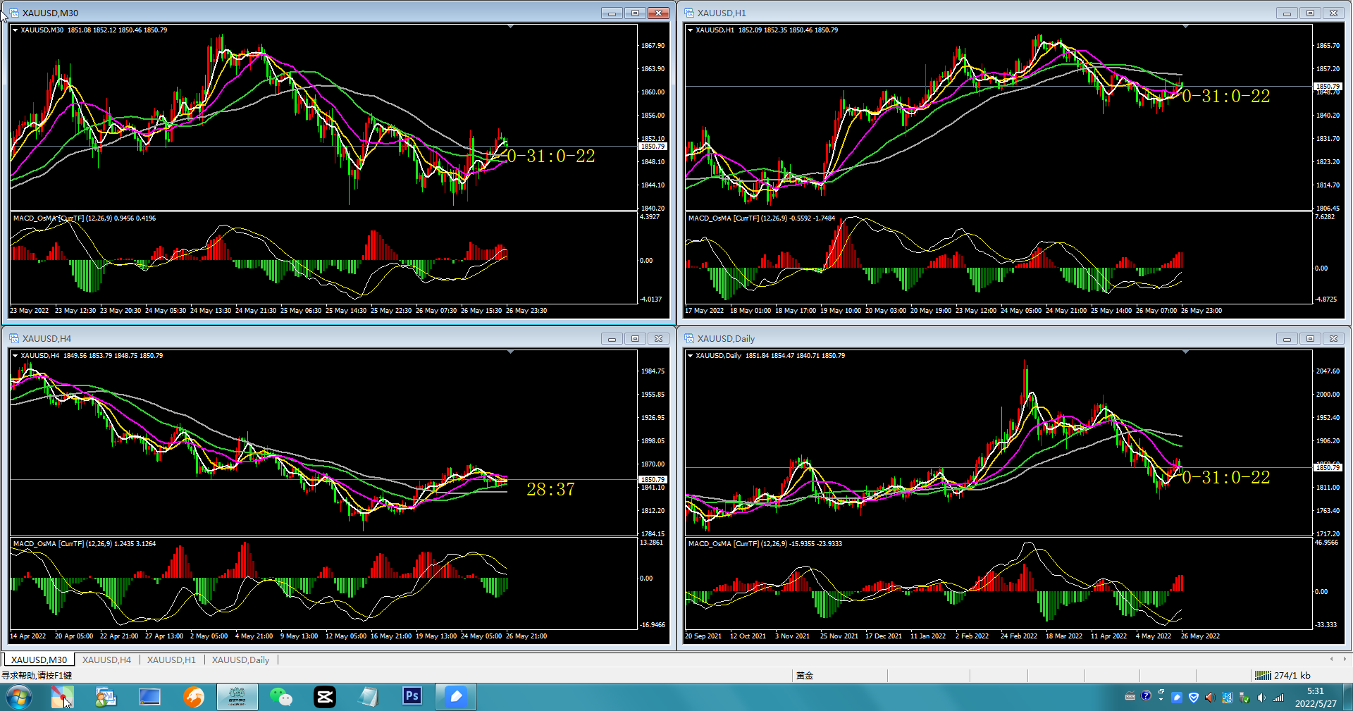Switch to the XAUUSD,H4 chart tab
This screenshot has height=711, width=1353.
click(106, 660)
